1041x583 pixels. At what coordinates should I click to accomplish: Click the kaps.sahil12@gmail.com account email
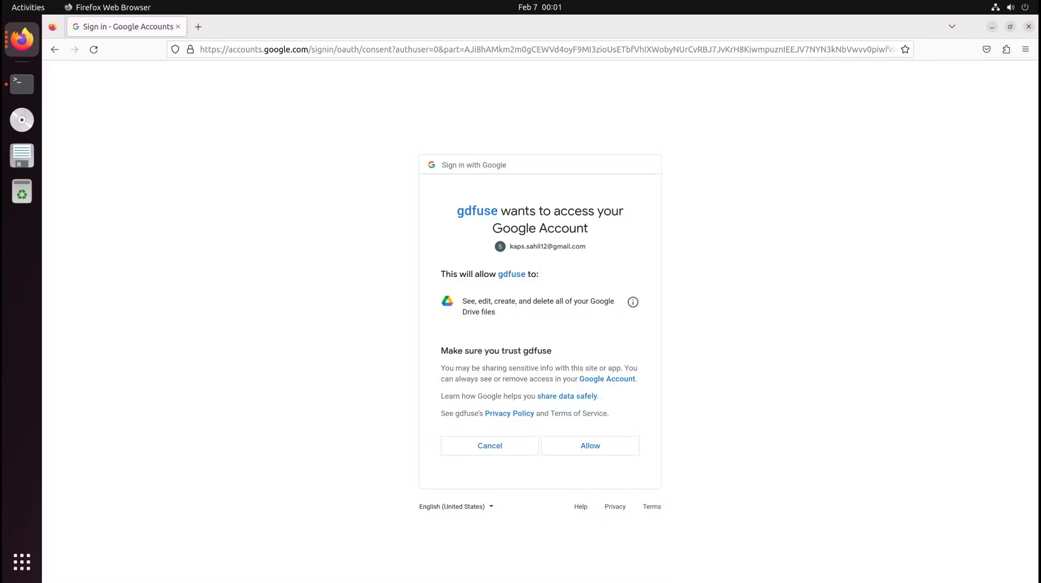click(548, 247)
